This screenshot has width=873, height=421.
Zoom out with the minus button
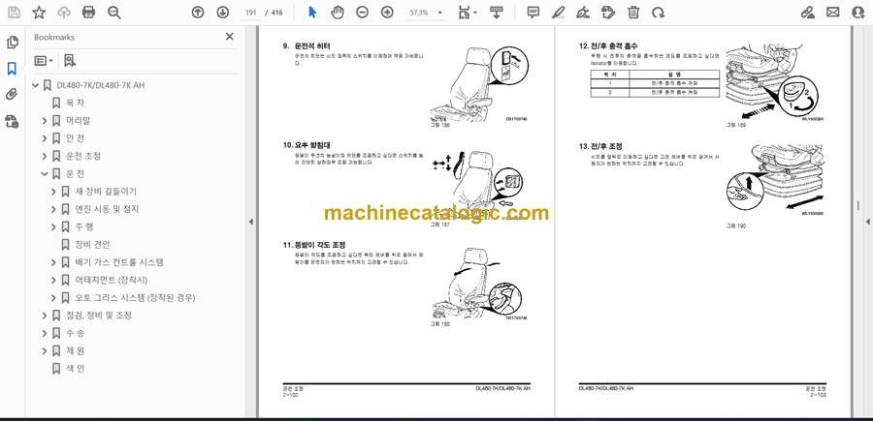click(363, 13)
